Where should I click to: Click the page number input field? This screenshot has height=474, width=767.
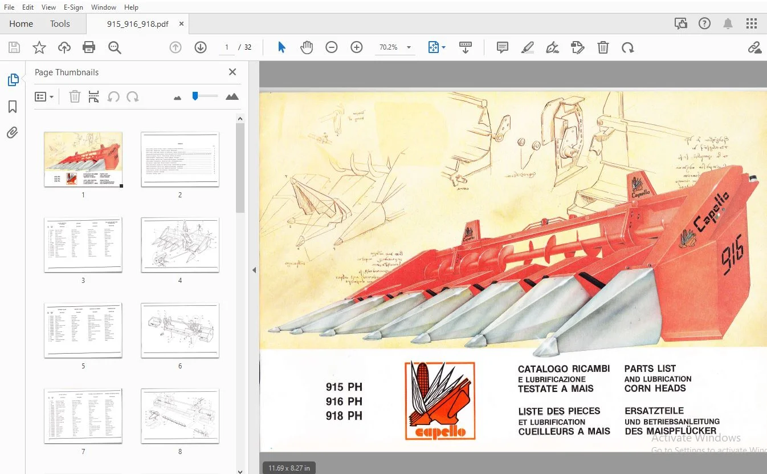(227, 47)
